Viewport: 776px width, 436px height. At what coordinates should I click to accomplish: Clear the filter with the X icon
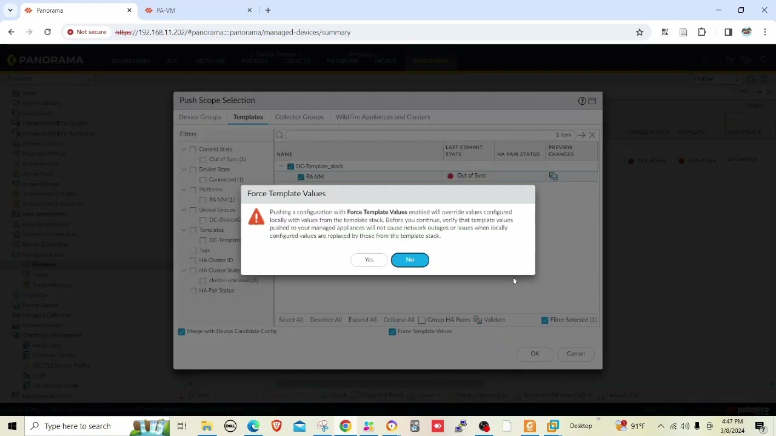[592, 135]
